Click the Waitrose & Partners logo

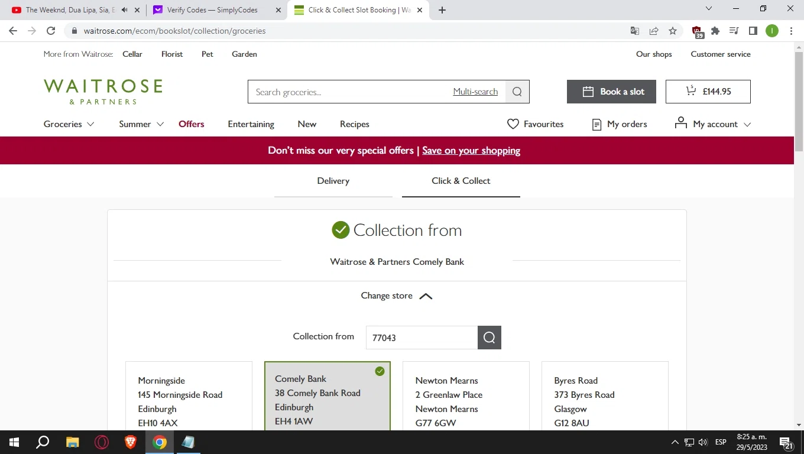pos(103,92)
